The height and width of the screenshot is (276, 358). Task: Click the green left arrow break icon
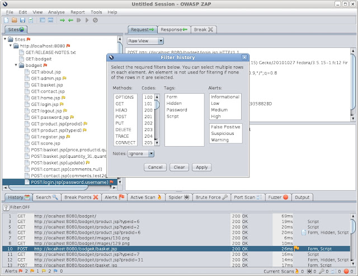tap(70, 20)
